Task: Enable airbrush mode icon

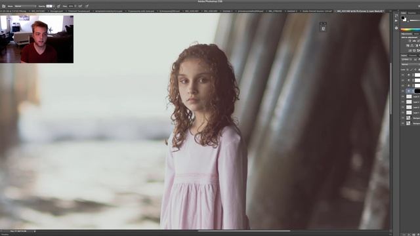Action: [80, 6]
